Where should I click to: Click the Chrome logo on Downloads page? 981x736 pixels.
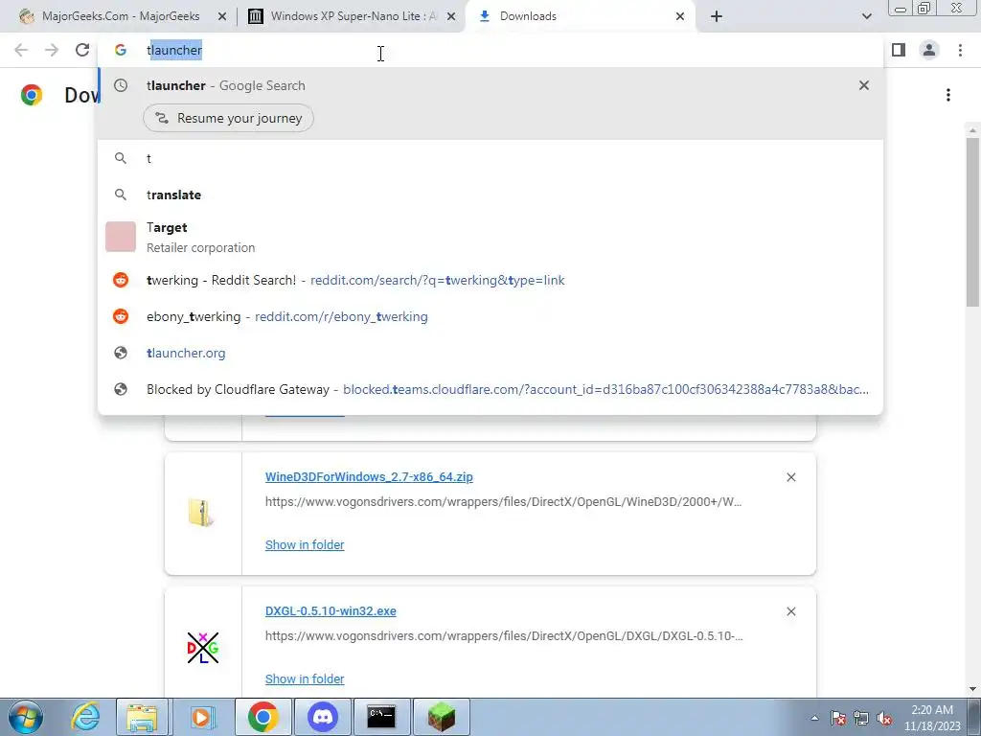click(x=32, y=95)
